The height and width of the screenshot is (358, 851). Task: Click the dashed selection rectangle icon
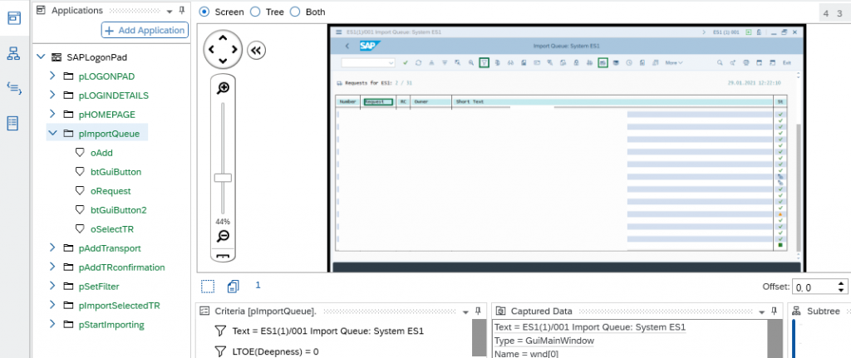click(207, 287)
